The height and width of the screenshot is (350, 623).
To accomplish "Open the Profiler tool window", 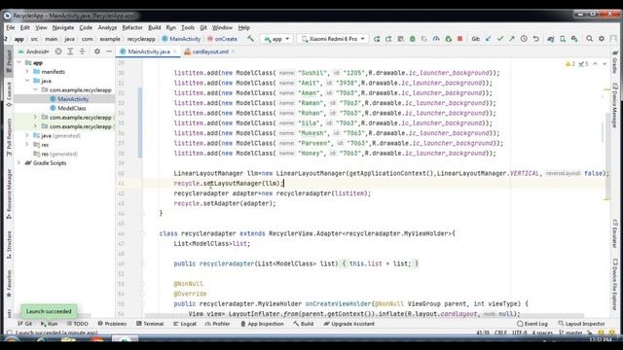I will pos(217,324).
